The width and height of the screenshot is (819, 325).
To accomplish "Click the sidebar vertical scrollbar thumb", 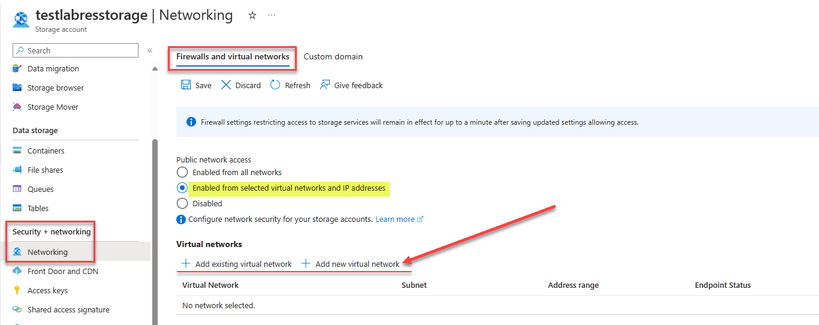I will point(155,231).
